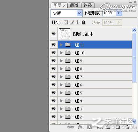Hide group 组 8 with eye icon
This screenshot has height=132, width=138.
click(53, 69)
